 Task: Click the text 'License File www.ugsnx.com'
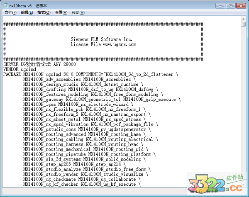coord(103,44)
